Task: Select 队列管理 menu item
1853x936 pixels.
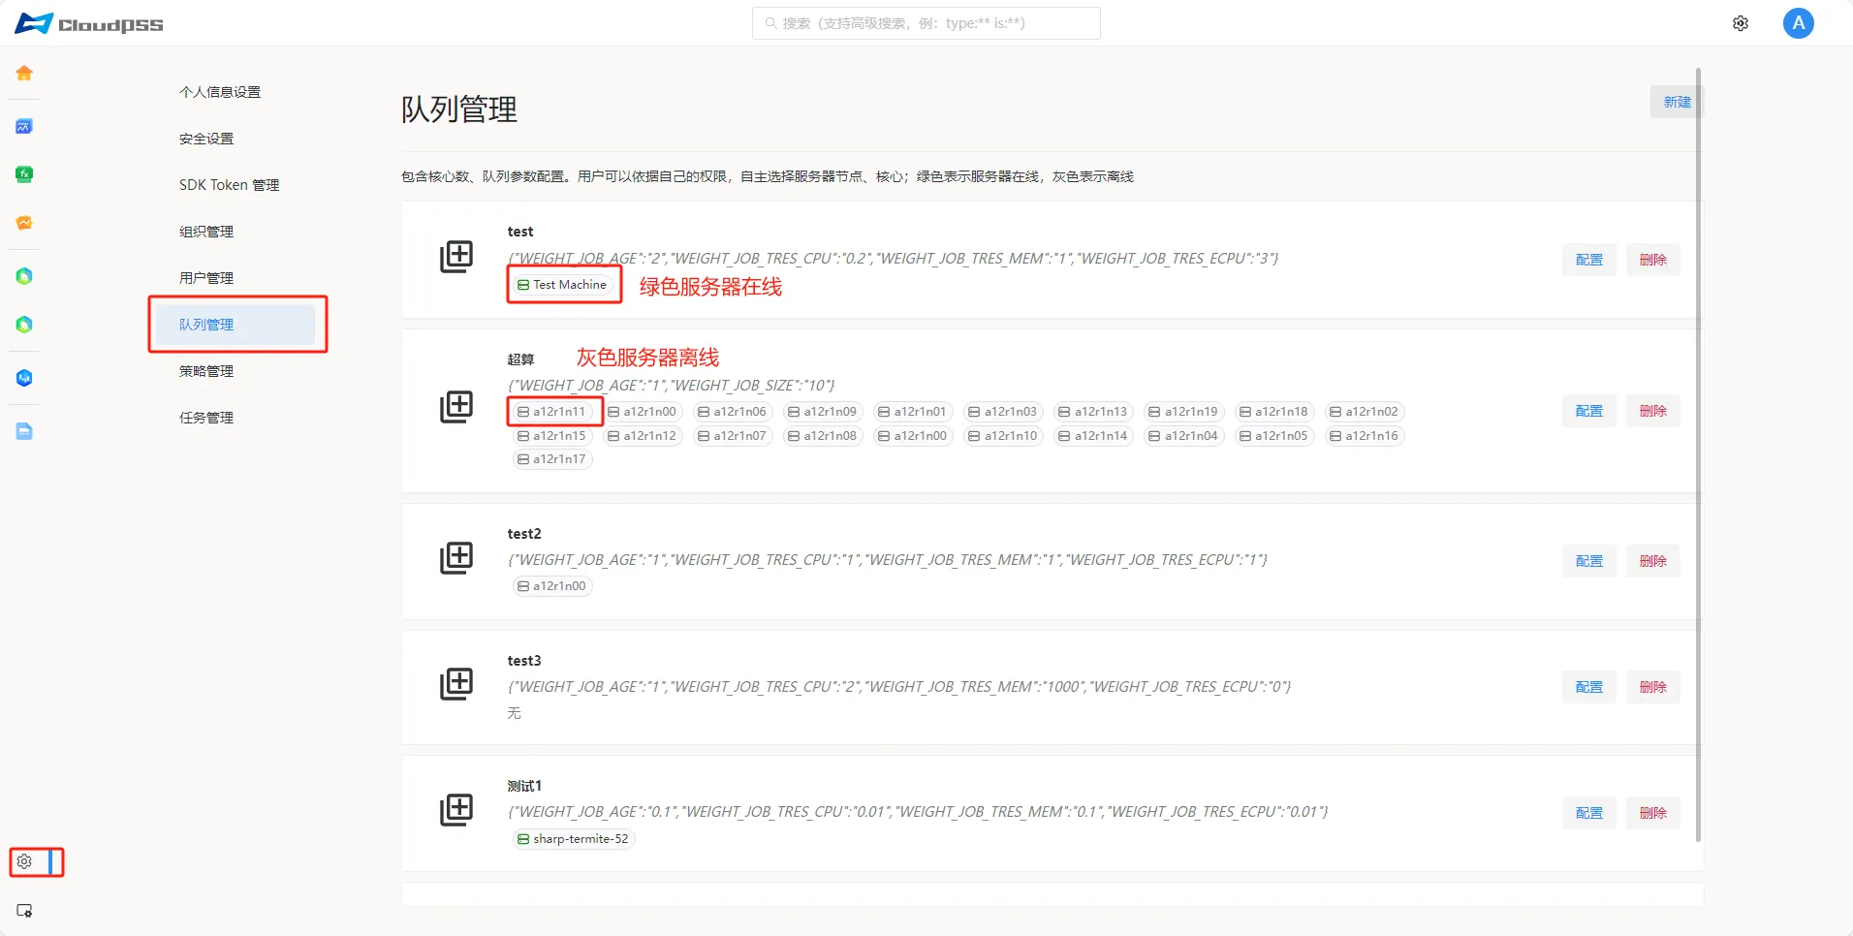Action: click(236, 325)
